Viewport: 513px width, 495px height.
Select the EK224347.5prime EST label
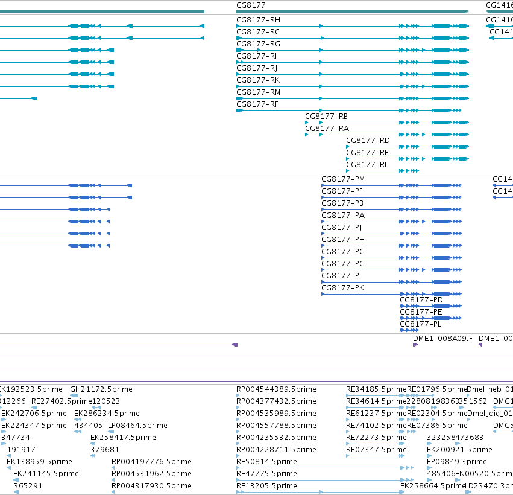(34, 426)
